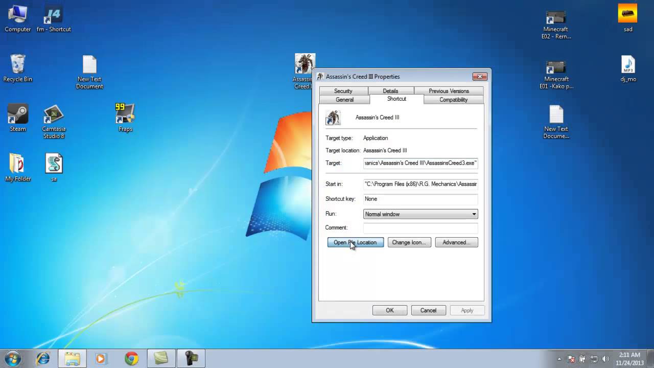Click the Target path field
Image resolution: width=654 pixels, height=368 pixels.
[421, 163]
